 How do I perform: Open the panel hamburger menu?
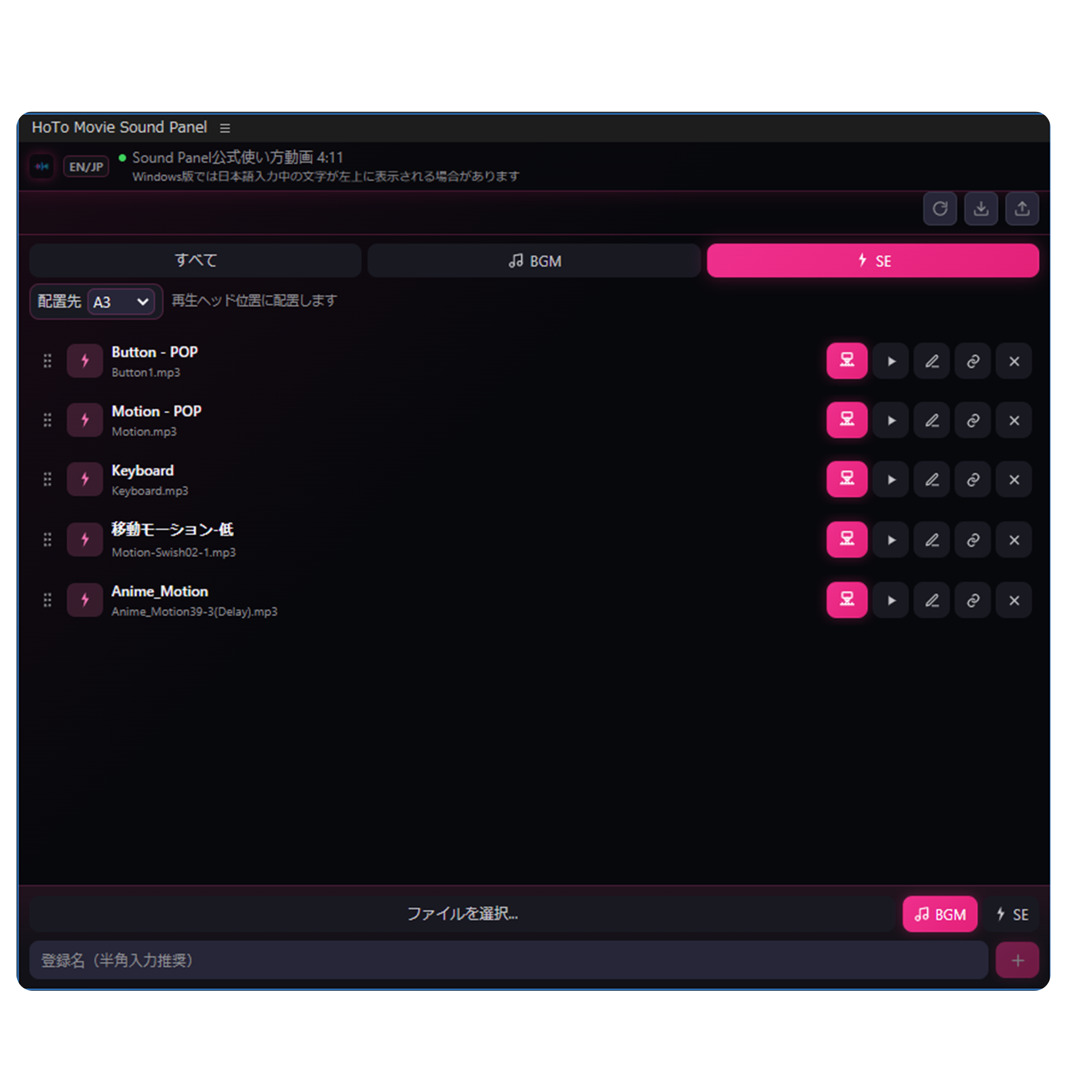coord(225,128)
